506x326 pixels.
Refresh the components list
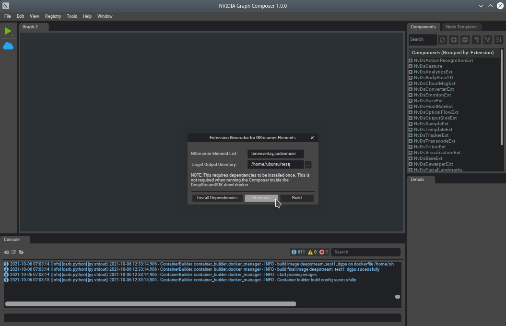(442, 40)
